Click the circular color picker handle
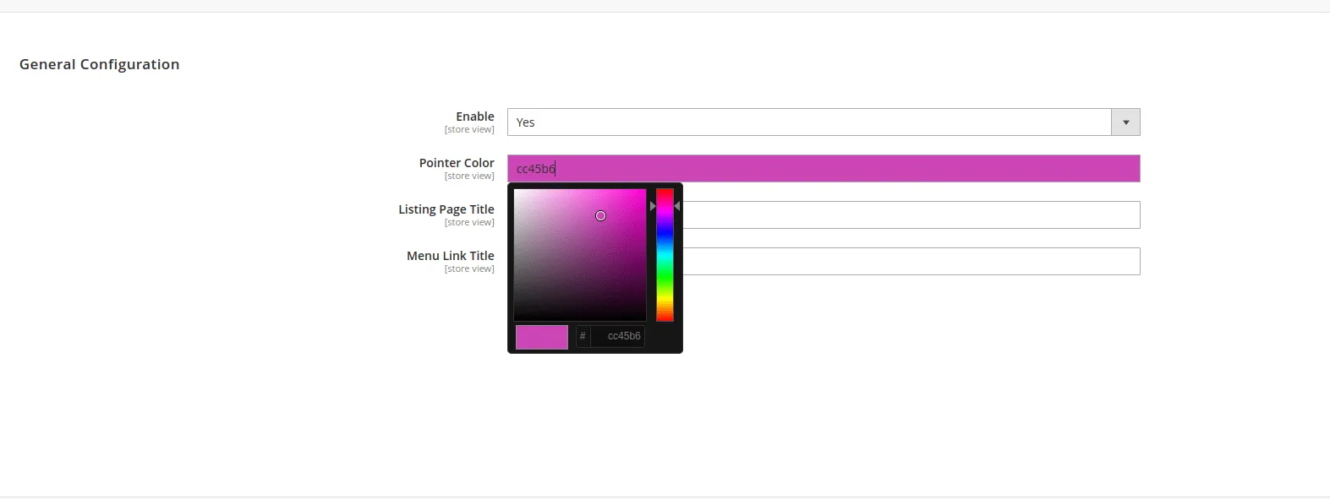The width and height of the screenshot is (1330, 499). [x=600, y=216]
